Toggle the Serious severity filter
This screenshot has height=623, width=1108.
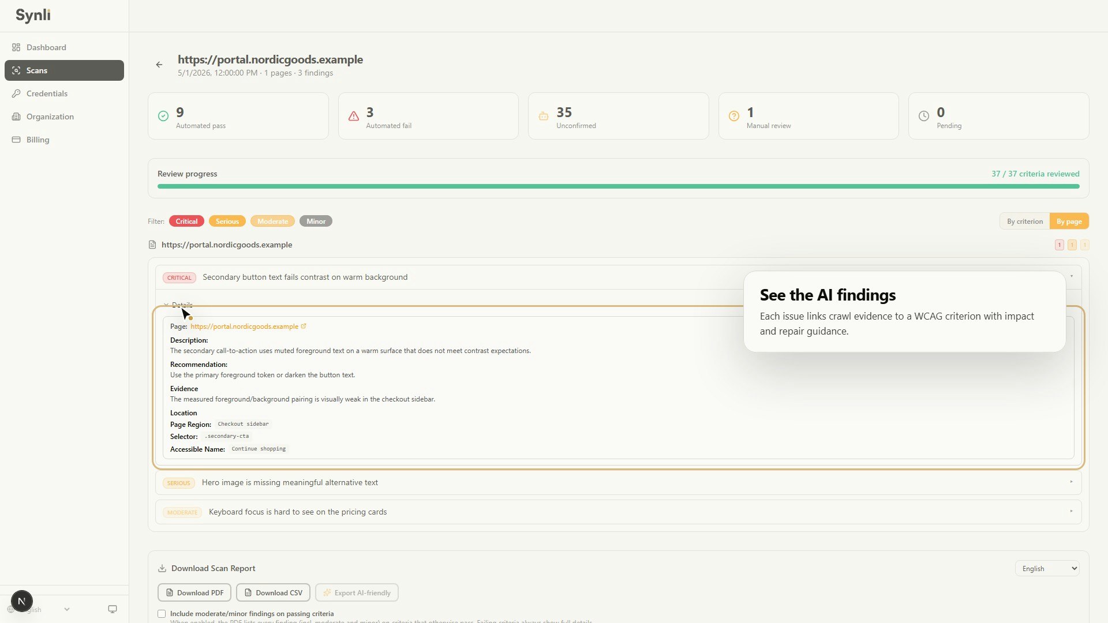(227, 222)
